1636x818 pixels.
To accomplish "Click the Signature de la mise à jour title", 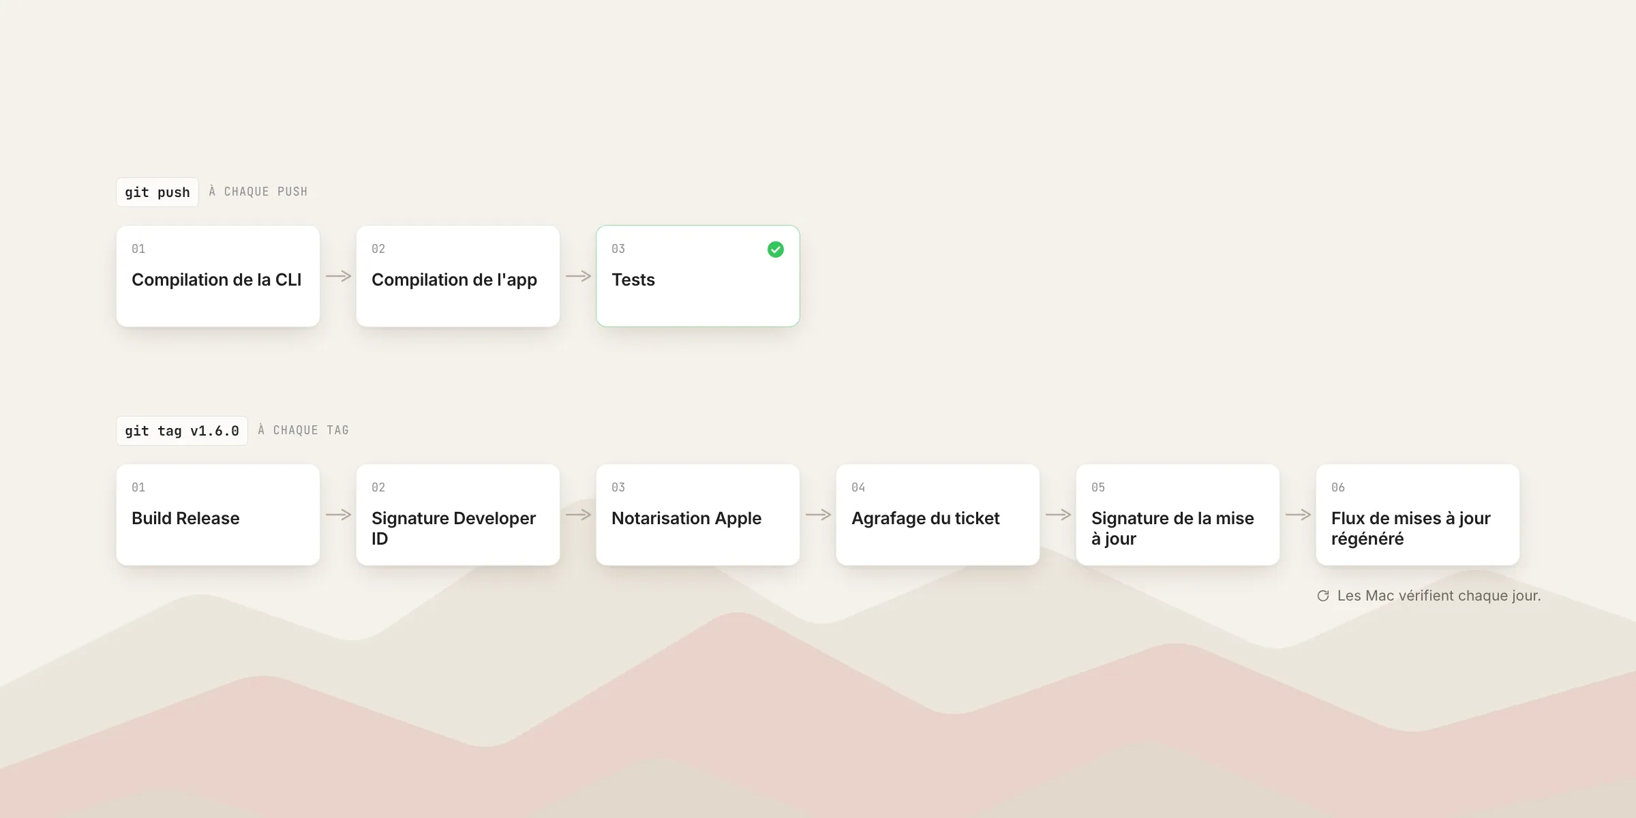I will pos(1172,528).
